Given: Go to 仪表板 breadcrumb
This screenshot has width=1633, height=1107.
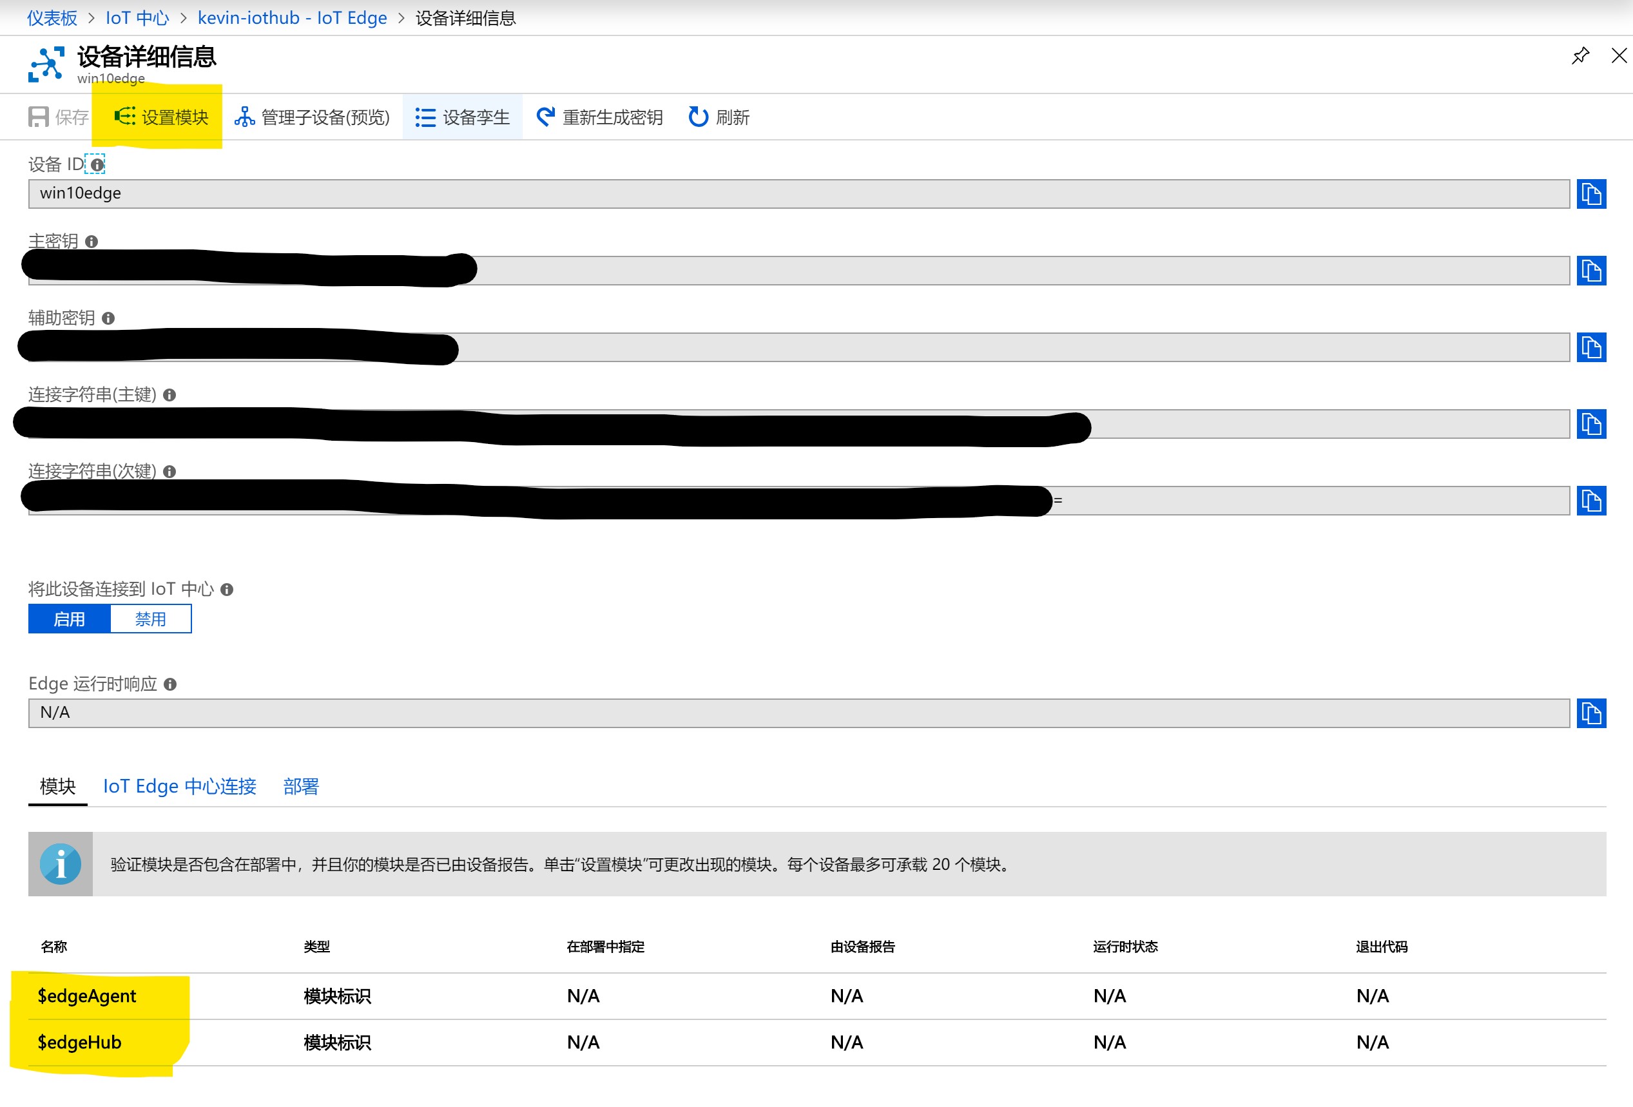Looking at the screenshot, I should point(53,17).
